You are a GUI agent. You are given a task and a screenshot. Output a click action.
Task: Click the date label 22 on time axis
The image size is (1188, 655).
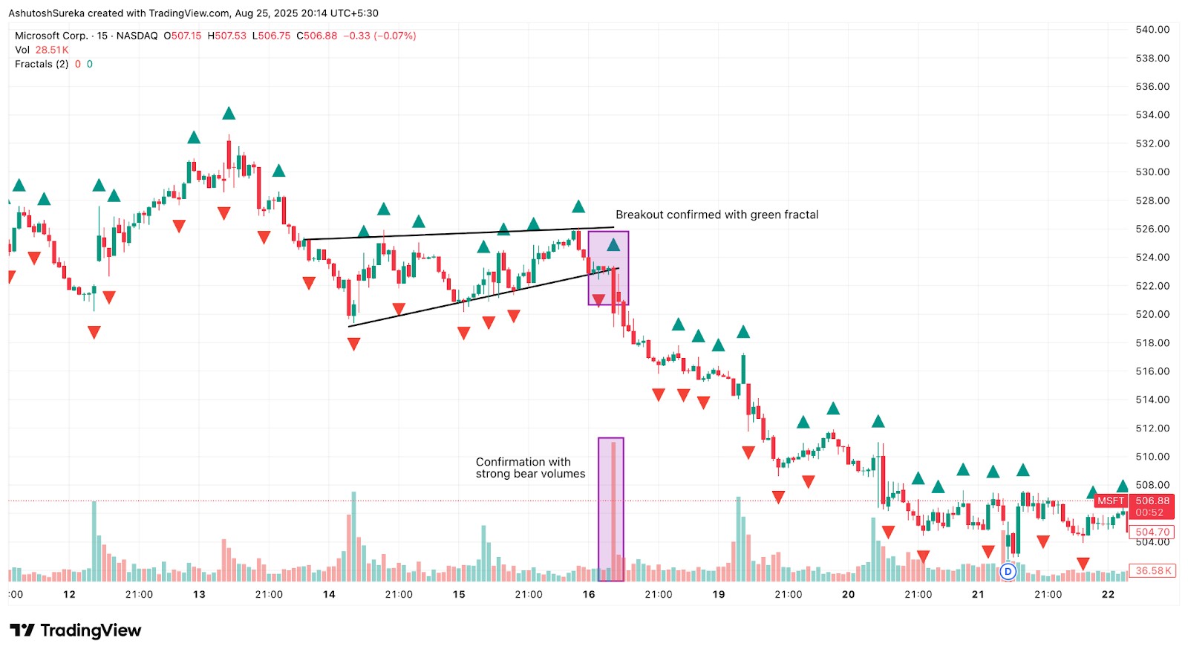pos(1108,594)
